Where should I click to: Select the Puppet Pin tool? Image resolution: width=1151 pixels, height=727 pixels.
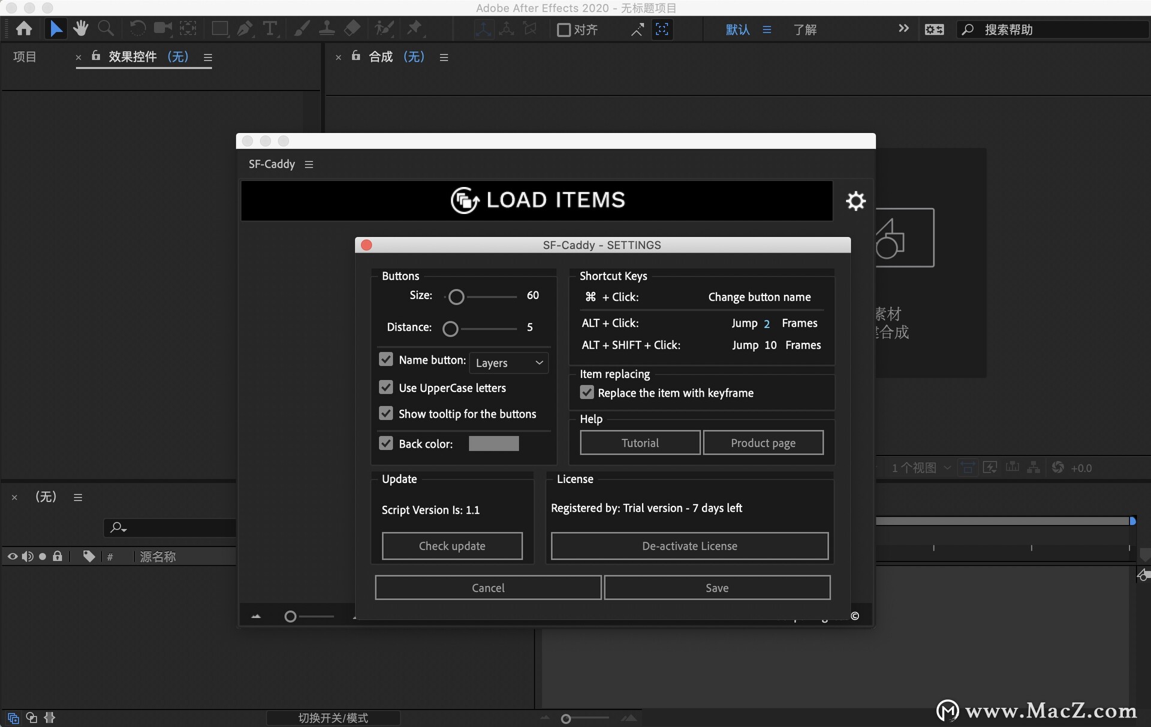coord(414,29)
